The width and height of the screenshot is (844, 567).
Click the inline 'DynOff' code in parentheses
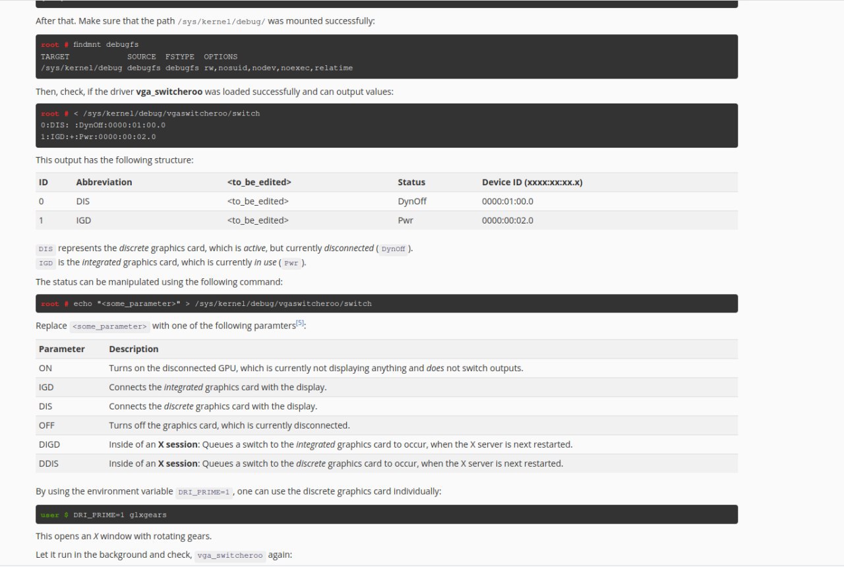(x=394, y=249)
